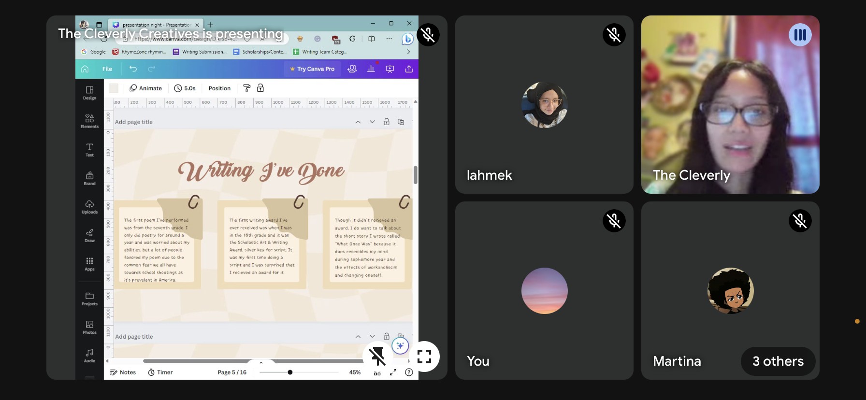Click the Try Canva Pro button
866x400 pixels.
(x=312, y=69)
